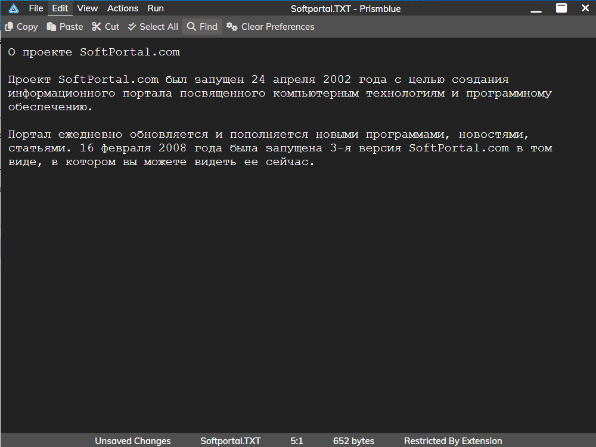Click the Copy icon in the toolbar
The height and width of the screenshot is (447, 596).
(9, 27)
